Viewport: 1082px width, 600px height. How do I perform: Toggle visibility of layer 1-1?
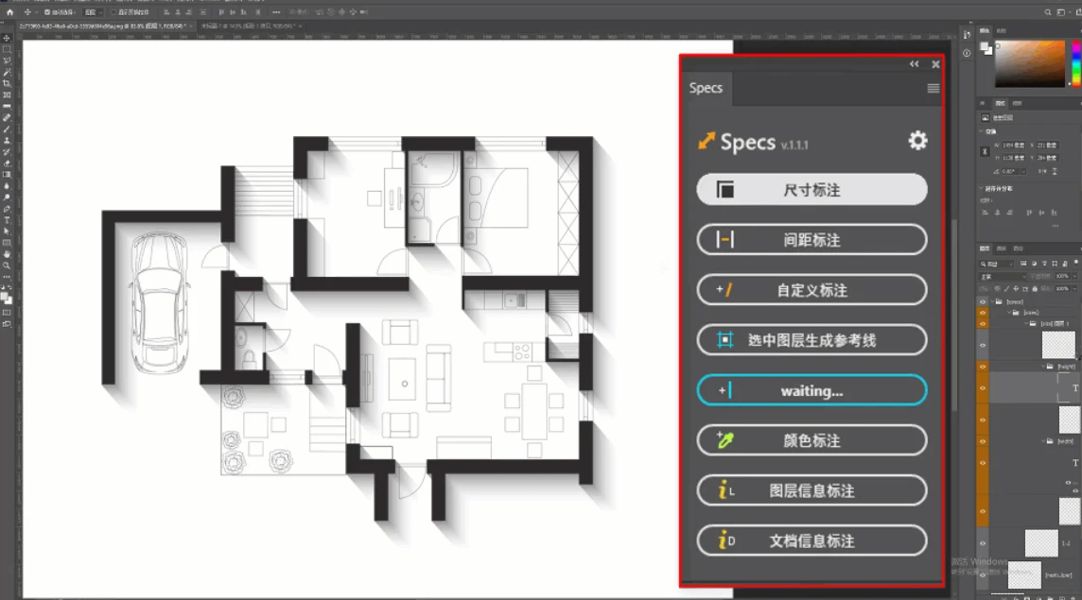[983, 543]
